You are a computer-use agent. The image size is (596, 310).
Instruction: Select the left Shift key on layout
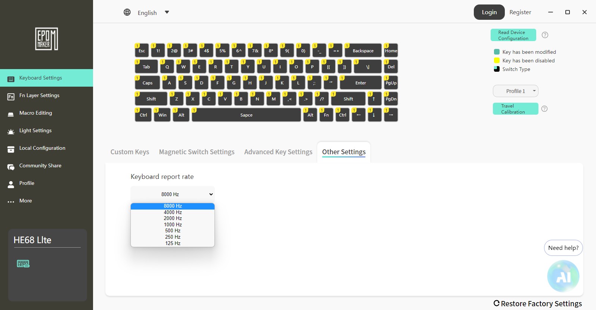coord(151,99)
